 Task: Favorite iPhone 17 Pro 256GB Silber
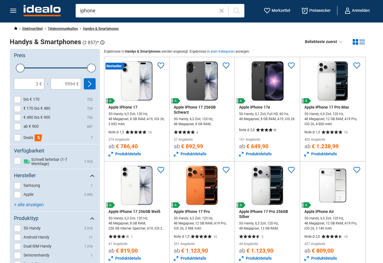coord(291,170)
